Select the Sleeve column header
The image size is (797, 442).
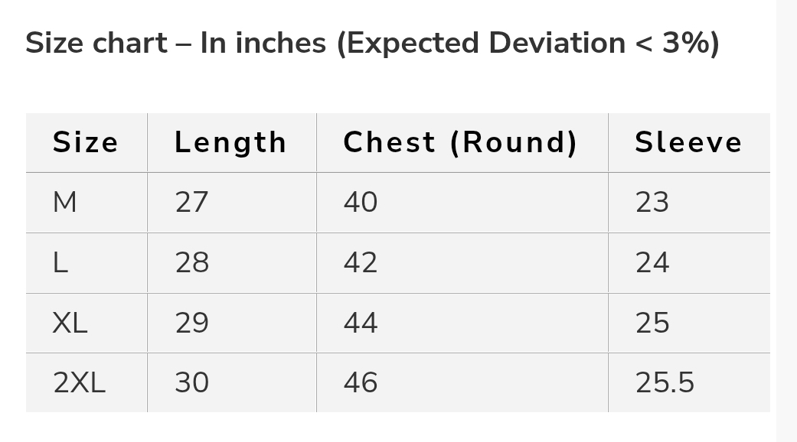[688, 143]
